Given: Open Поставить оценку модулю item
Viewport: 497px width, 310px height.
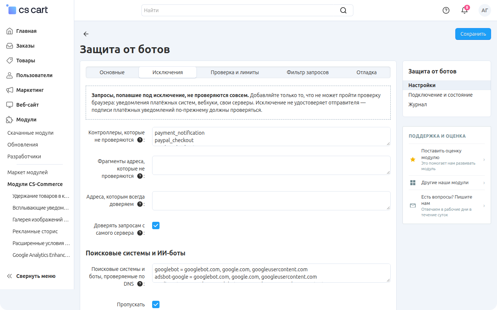Looking at the screenshot, I should [447, 159].
